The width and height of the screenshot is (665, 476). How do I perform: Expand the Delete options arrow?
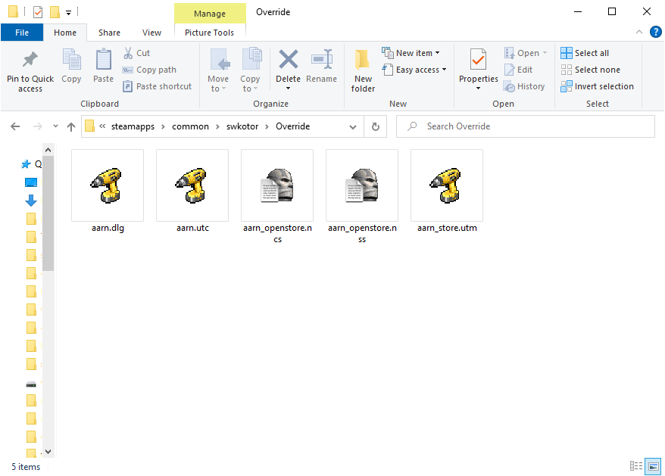click(x=288, y=89)
